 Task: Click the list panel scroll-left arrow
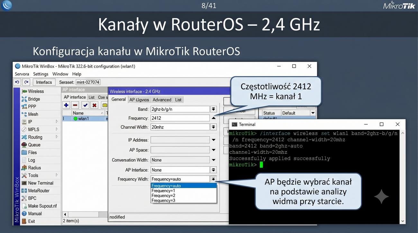65,214
